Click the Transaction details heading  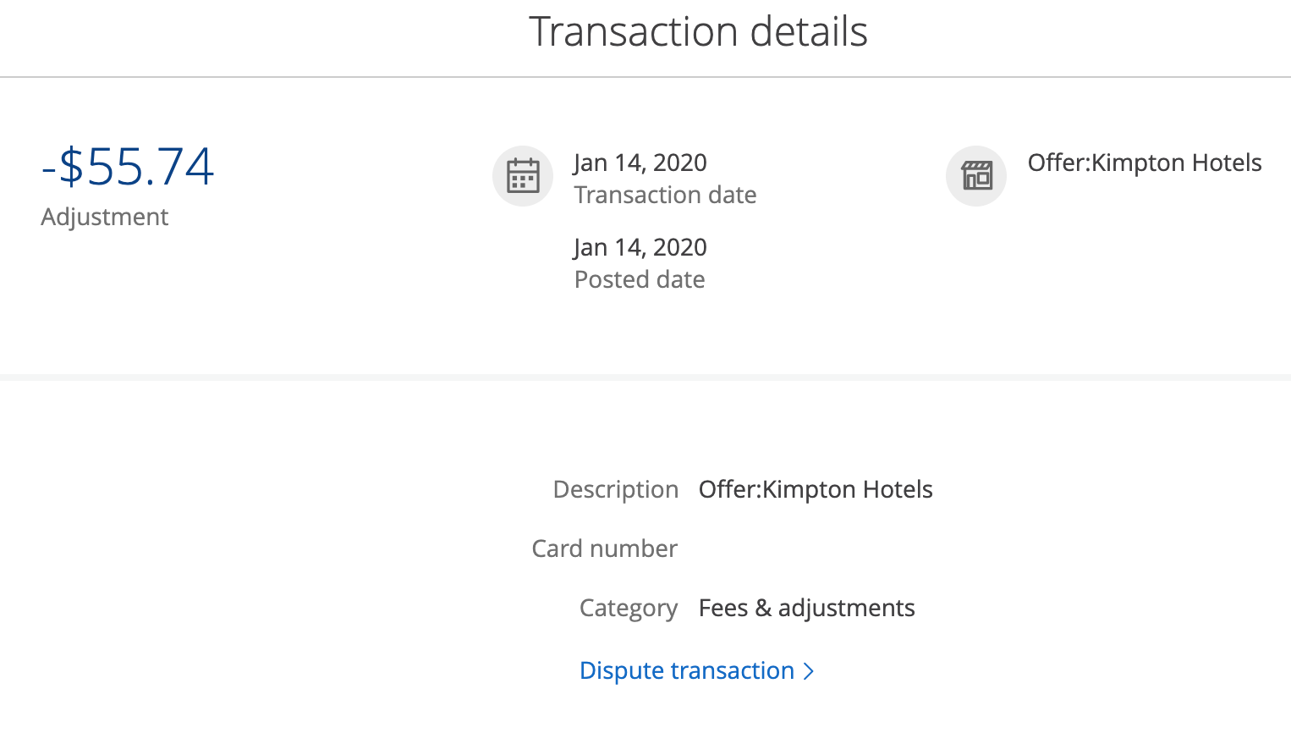click(698, 32)
